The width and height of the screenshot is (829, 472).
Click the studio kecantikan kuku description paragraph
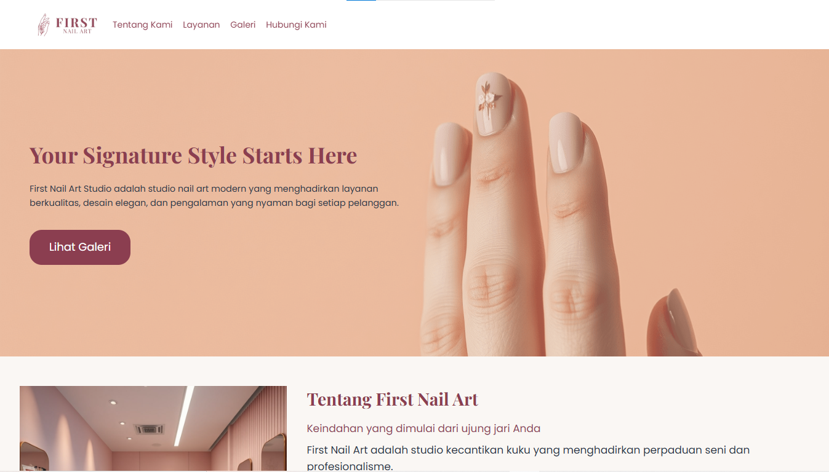tap(528, 457)
